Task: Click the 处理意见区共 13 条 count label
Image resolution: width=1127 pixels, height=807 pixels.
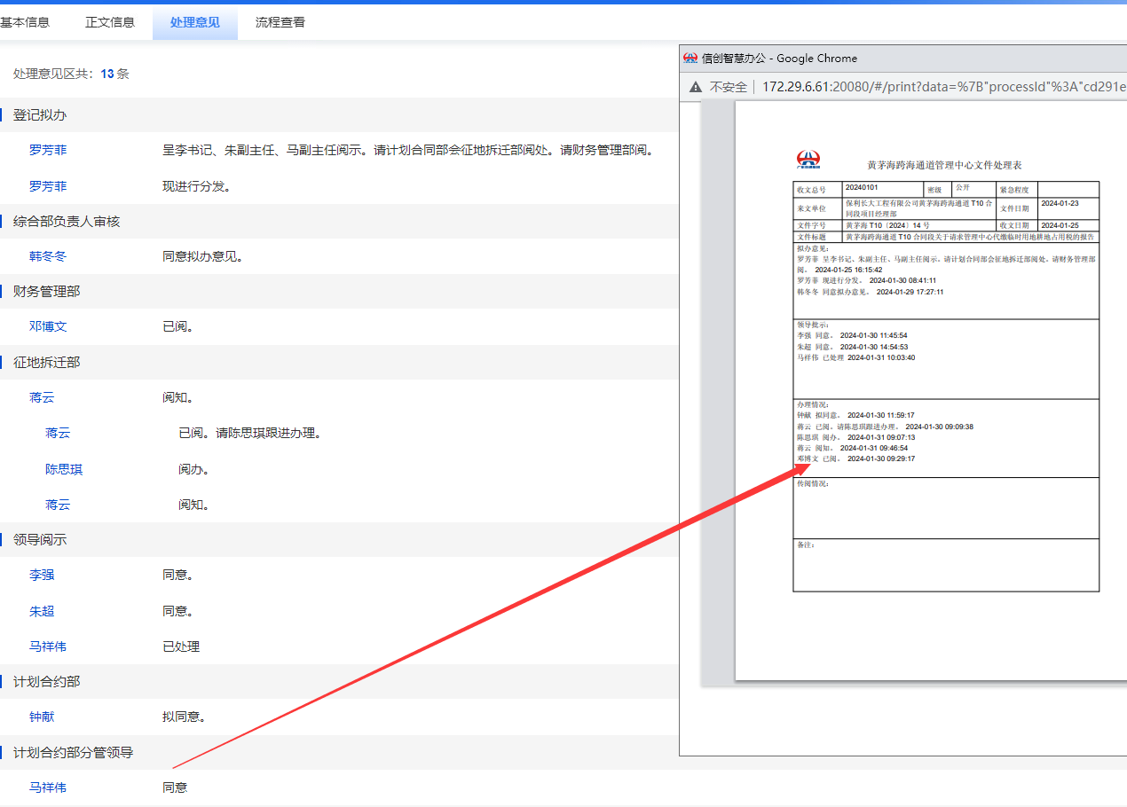Action: 71,74
